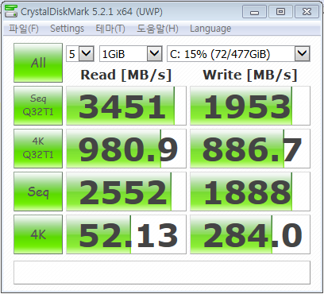324x294 pixels.
Task: Click the CrystalDiskMark app icon in title bar
Action: (11, 11)
